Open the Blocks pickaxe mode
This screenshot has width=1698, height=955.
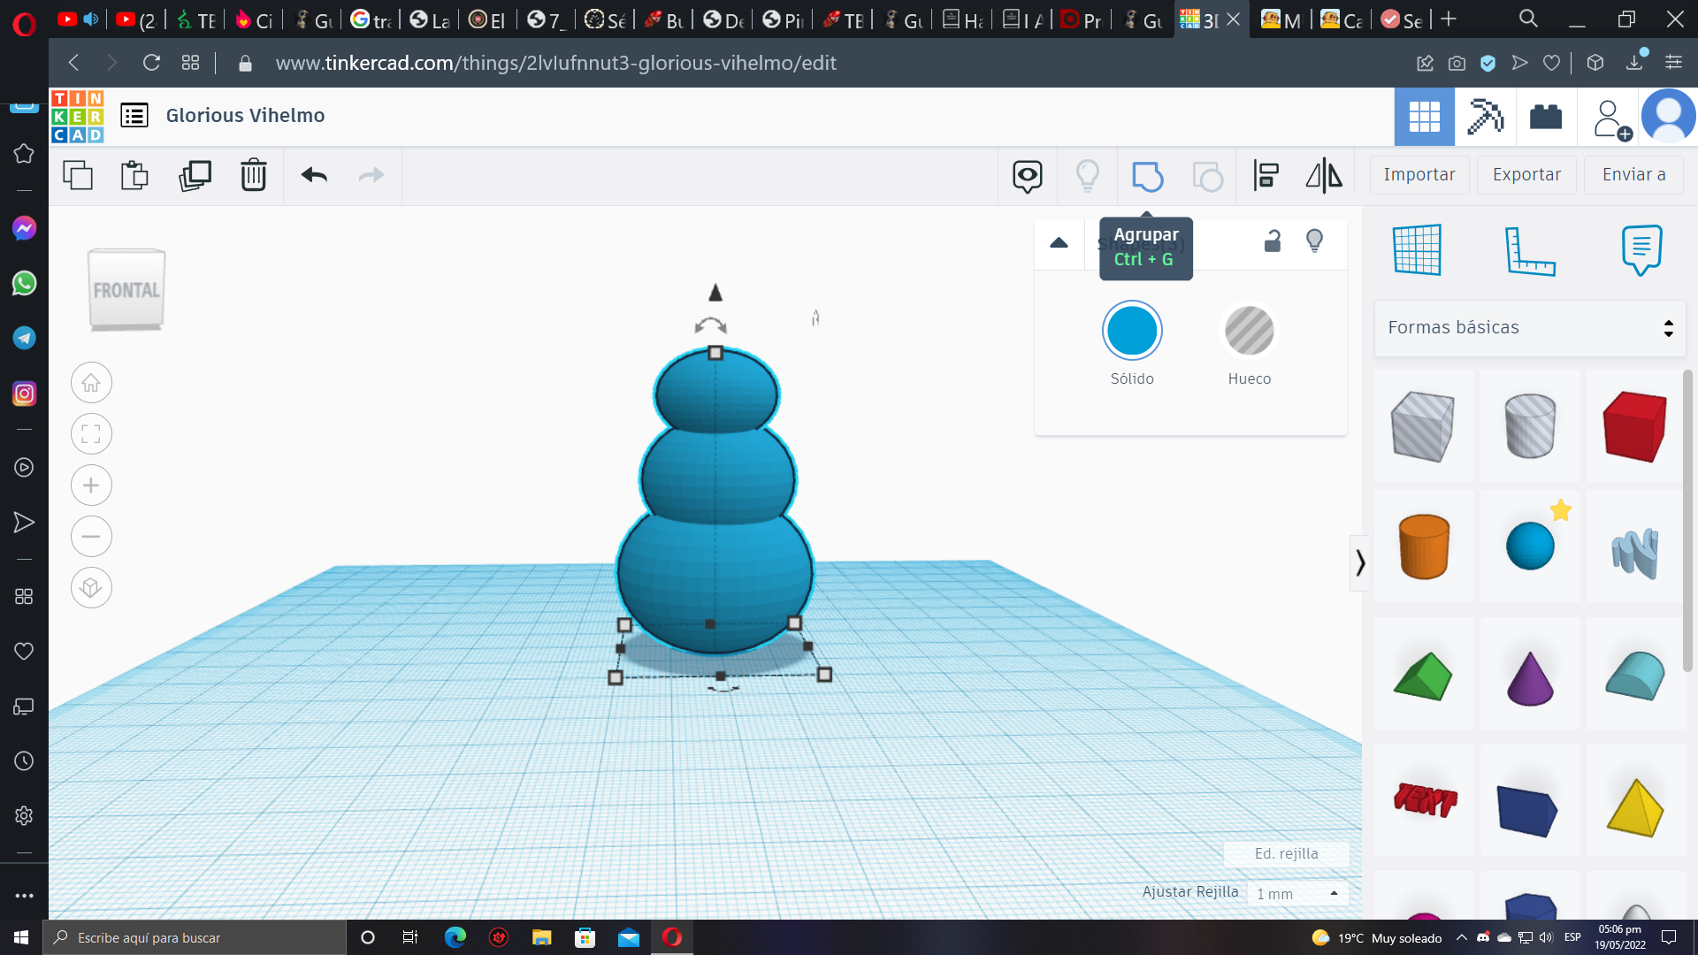pos(1485,117)
